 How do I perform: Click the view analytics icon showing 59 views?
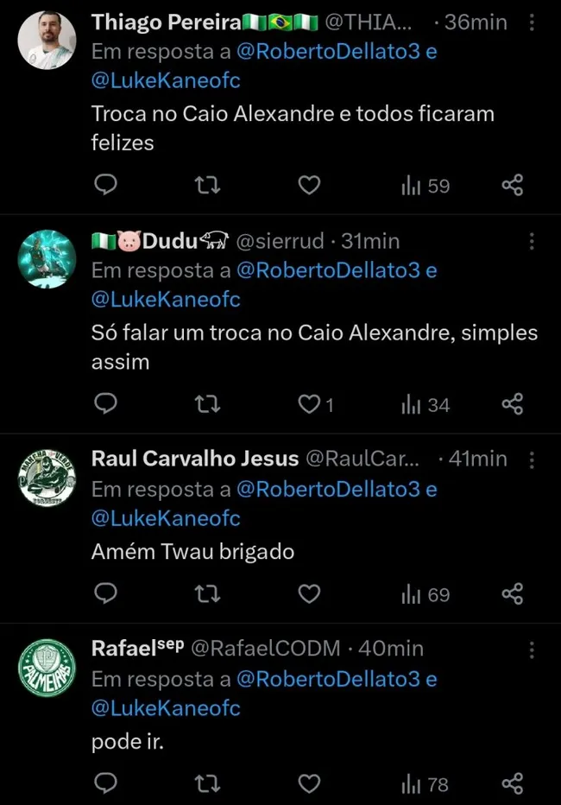pos(424,184)
